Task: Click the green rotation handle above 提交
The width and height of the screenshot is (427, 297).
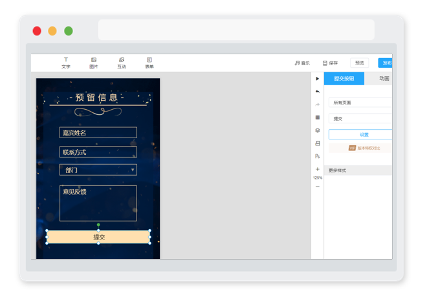Action: (98, 225)
